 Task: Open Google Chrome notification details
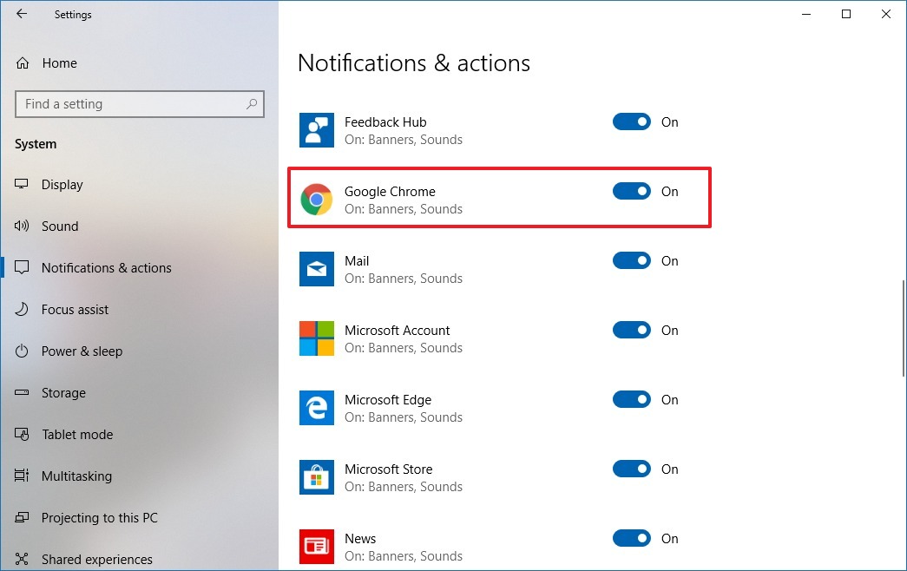pos(404,200)
